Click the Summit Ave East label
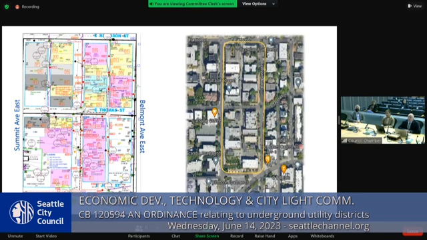 (x=17, y=125)
